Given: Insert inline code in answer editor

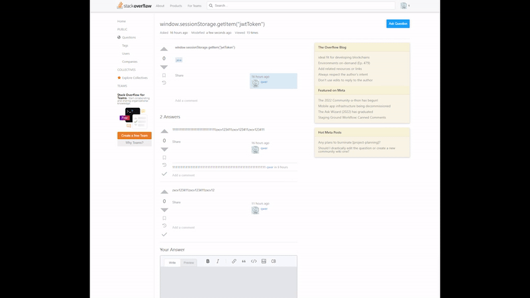Looking at the screenshot, I should (x=254, y=261).
